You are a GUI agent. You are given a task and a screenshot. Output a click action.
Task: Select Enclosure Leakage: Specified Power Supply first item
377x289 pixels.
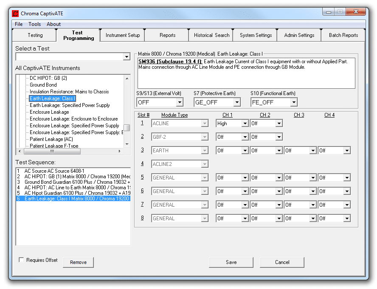pyautogui.click(x=74, y=126)
